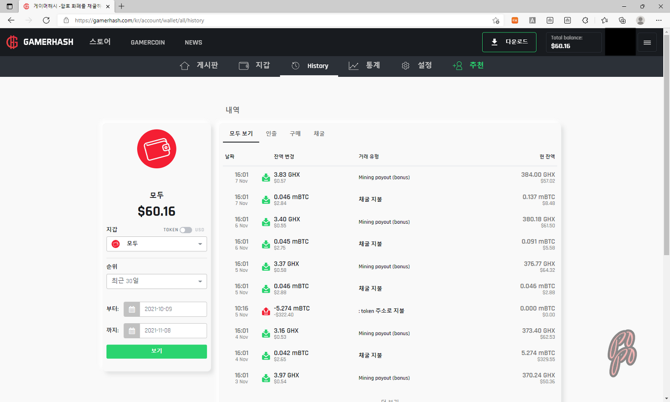
Task: Select the 구매 purchases filter tab
Action: click(x=295, y=134)
